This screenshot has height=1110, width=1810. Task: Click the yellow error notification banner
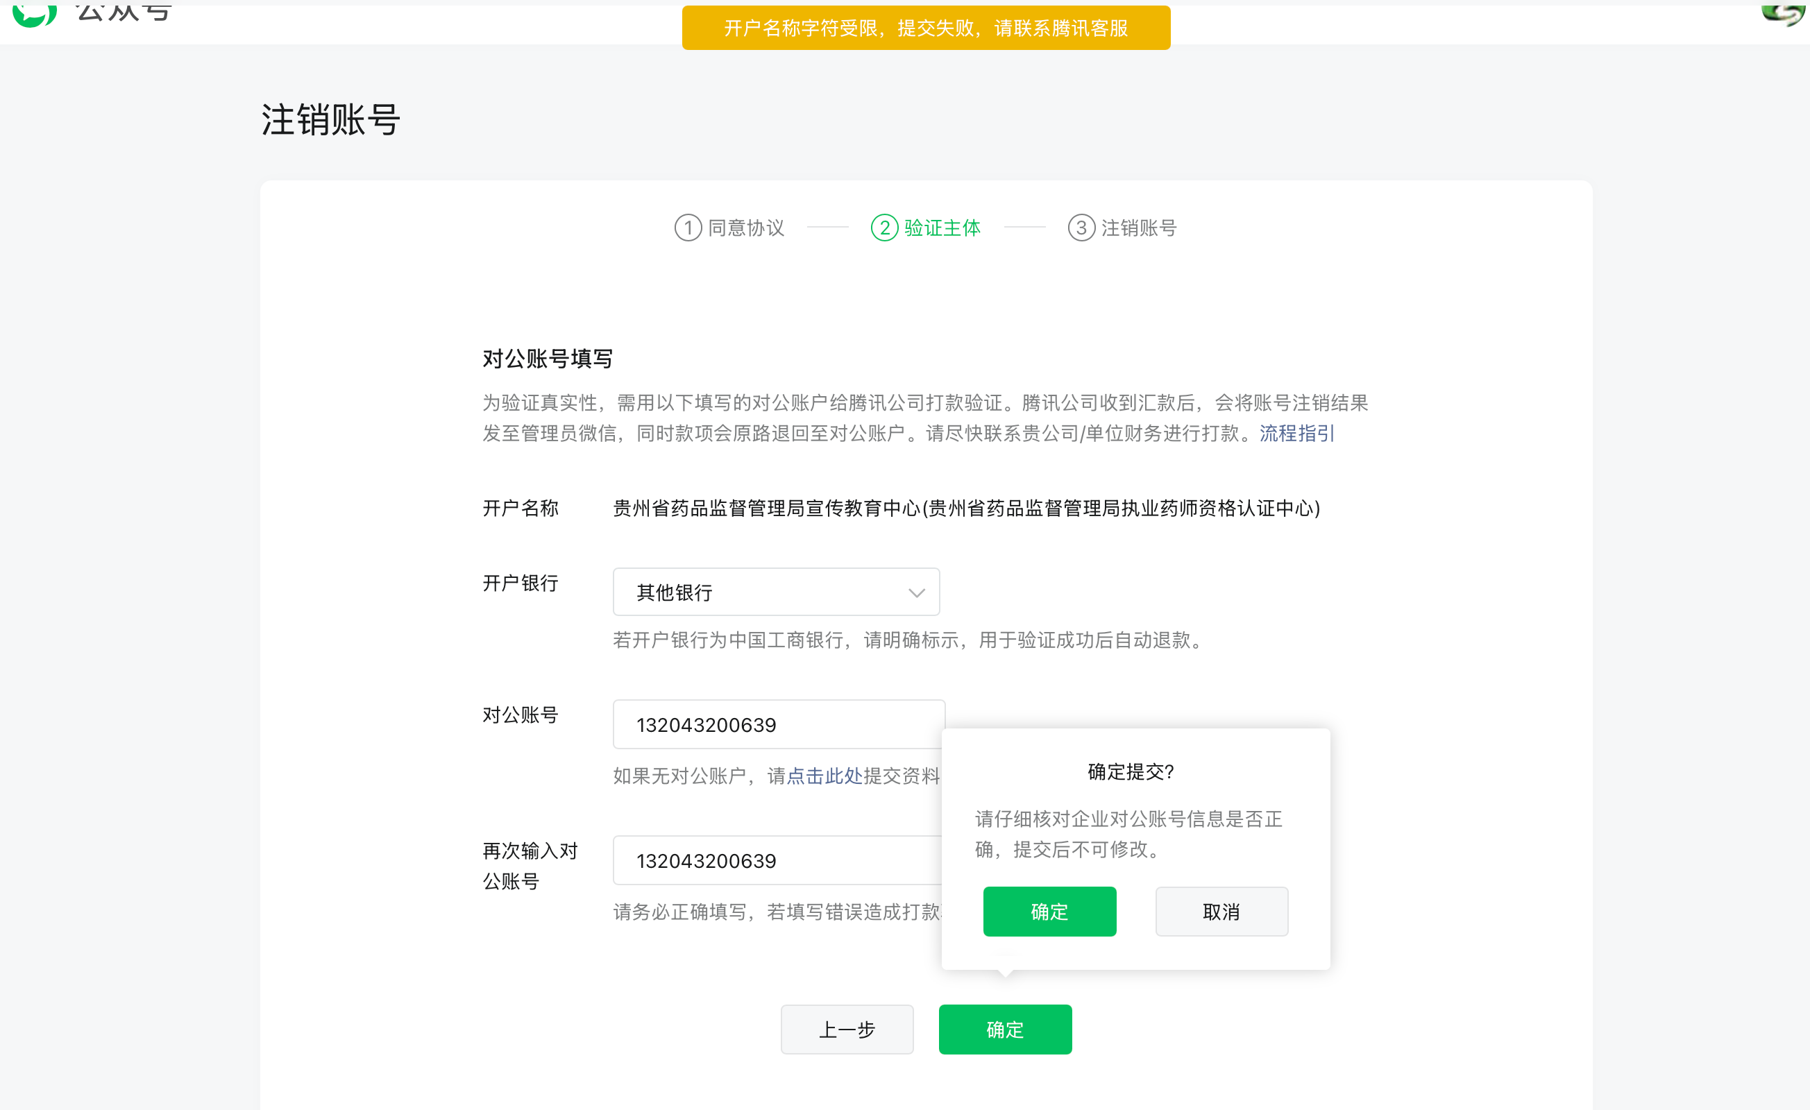point(926,28)
